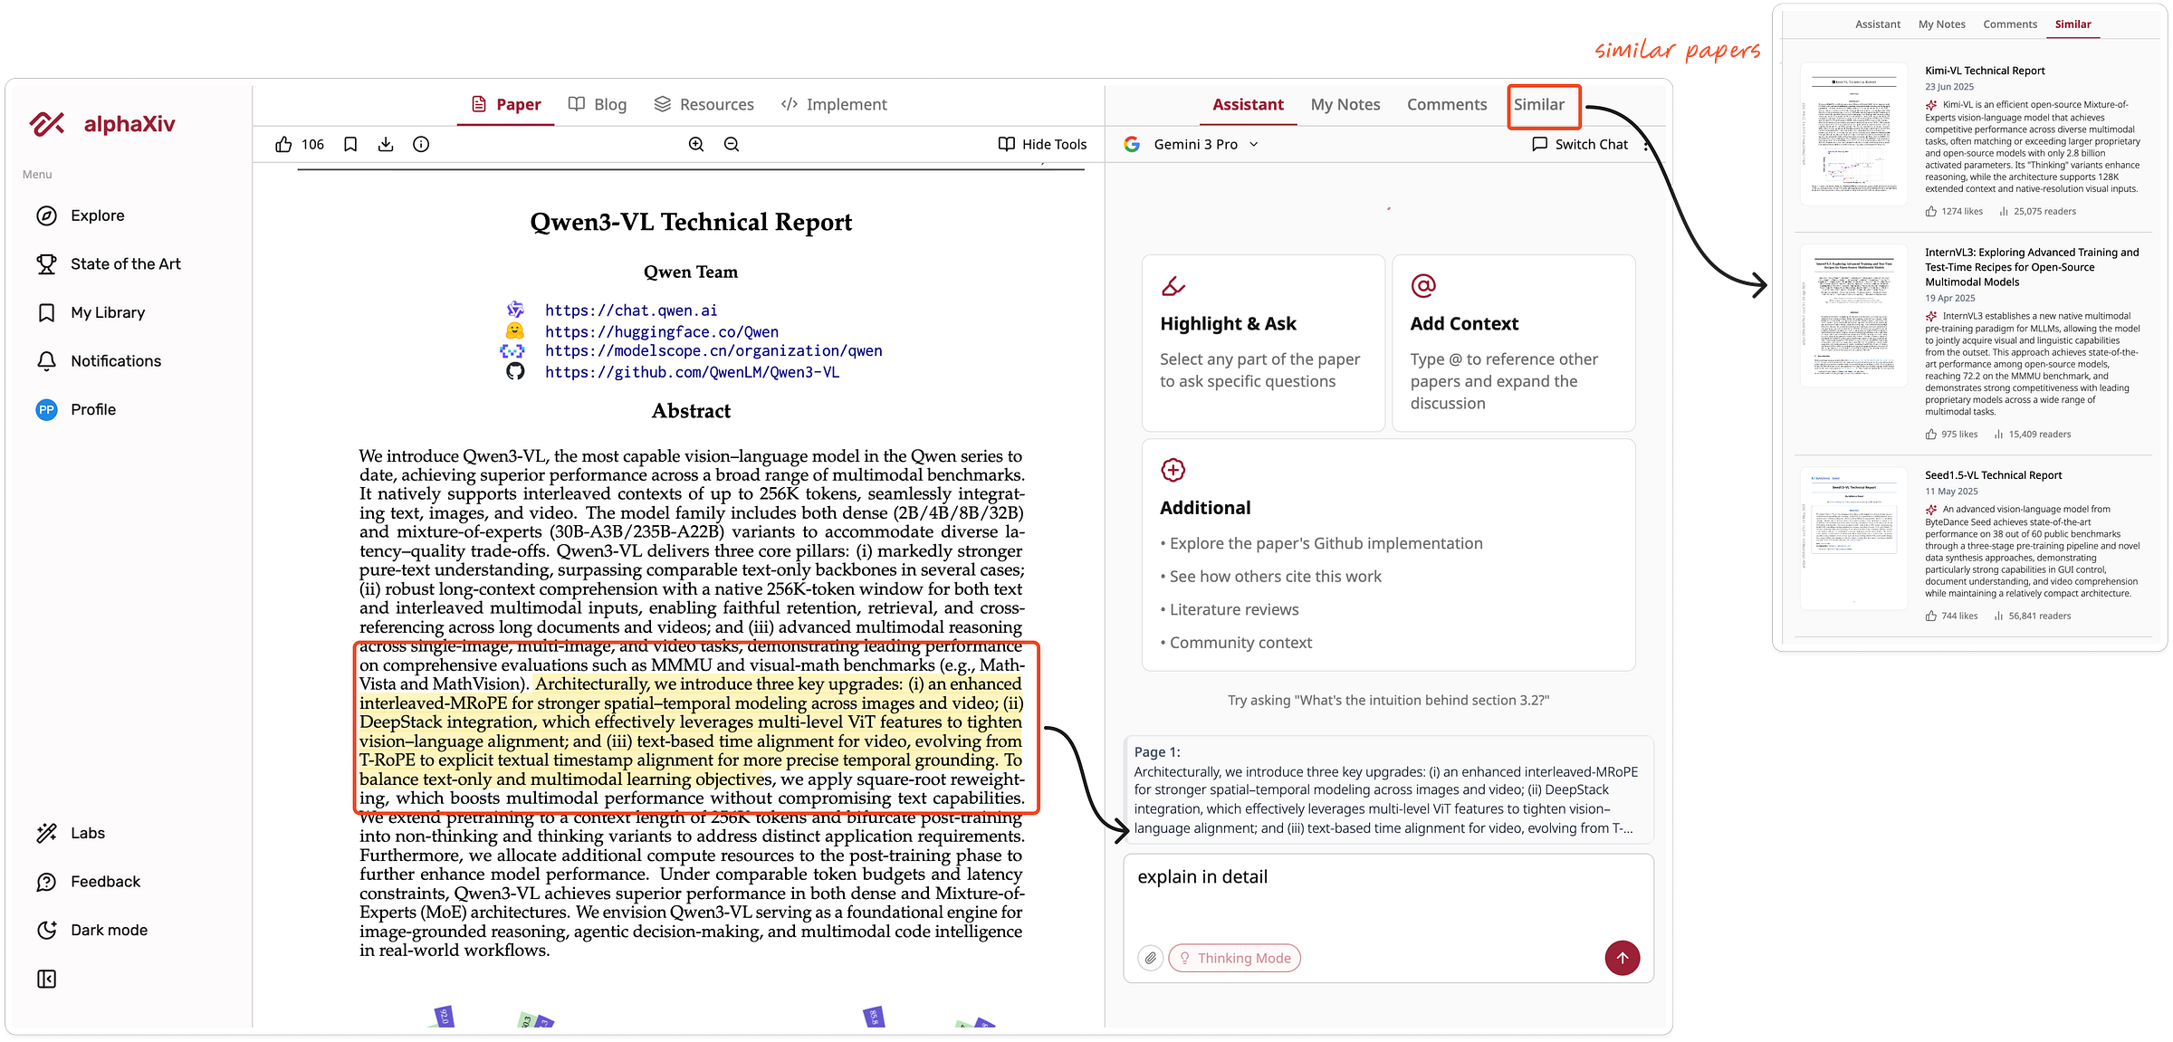Click the paperclip attachment icon
This screenshot has height=1042, width=2173.
point(1150,958)
